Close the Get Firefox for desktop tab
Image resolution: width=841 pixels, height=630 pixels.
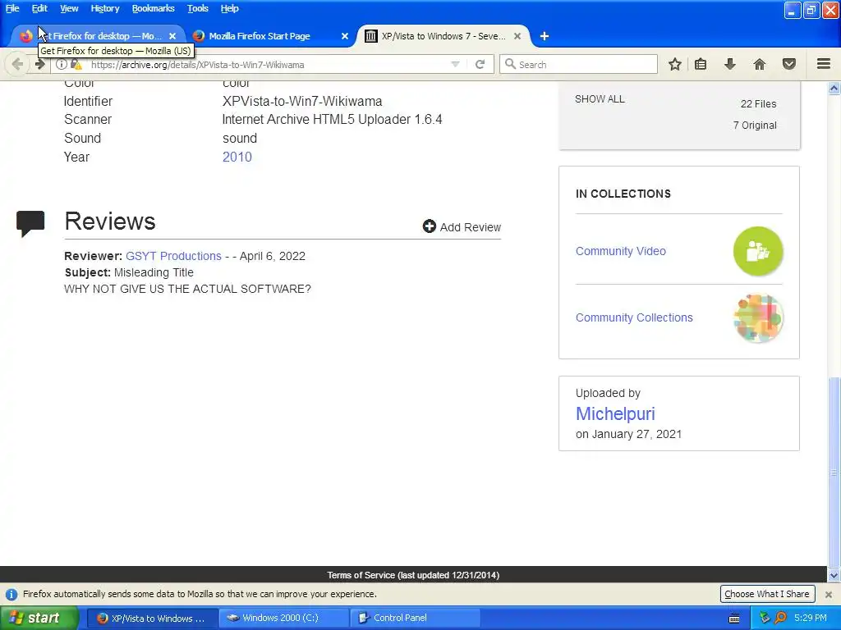pyautogui.click(x=172, y=36)
